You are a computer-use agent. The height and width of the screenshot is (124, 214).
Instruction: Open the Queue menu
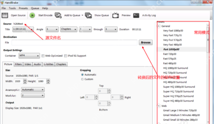point(35,8)
